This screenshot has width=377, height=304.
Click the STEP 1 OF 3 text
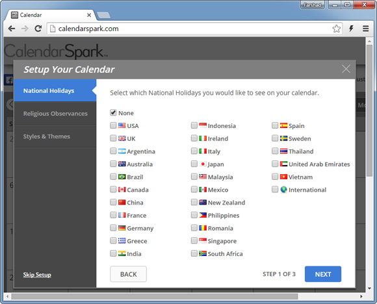coord(279,274)
